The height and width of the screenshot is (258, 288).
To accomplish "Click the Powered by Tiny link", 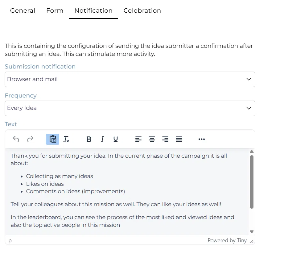I will 227,240.
